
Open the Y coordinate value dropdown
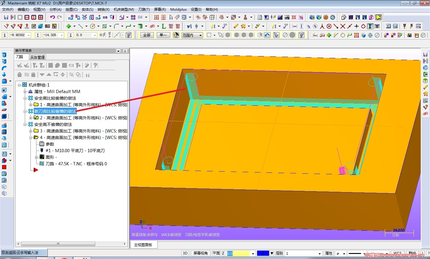[x=62, y=35]
